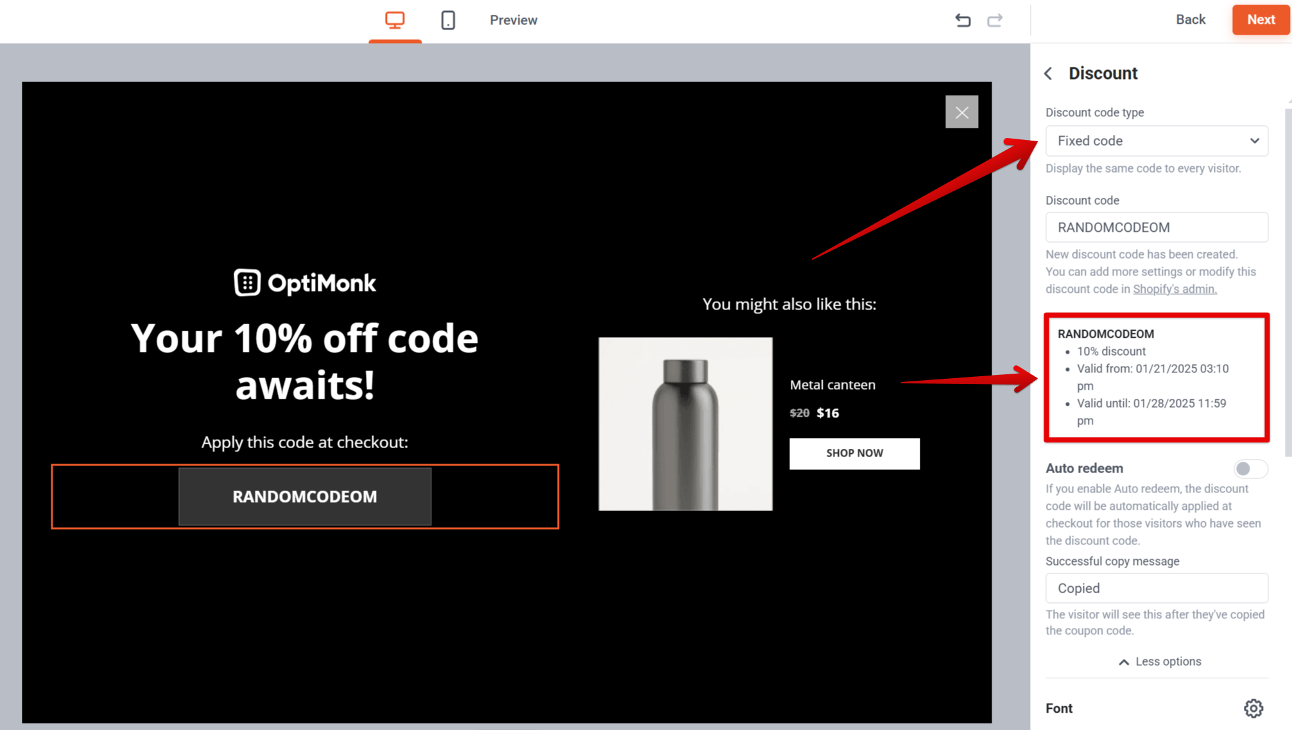The height and width of the screenshot is (730, 1292).
Task: Open Shopify's admin link
Action: tap(1175, 289)
